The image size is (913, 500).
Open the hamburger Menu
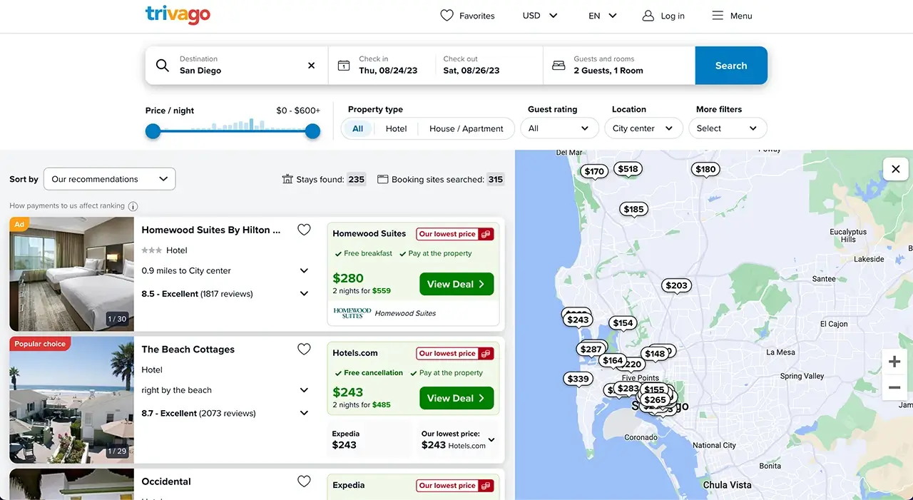click(718, 16)
